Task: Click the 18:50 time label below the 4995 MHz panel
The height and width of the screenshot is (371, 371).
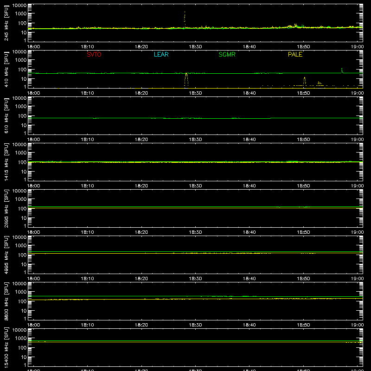Action: click(303, 279)
